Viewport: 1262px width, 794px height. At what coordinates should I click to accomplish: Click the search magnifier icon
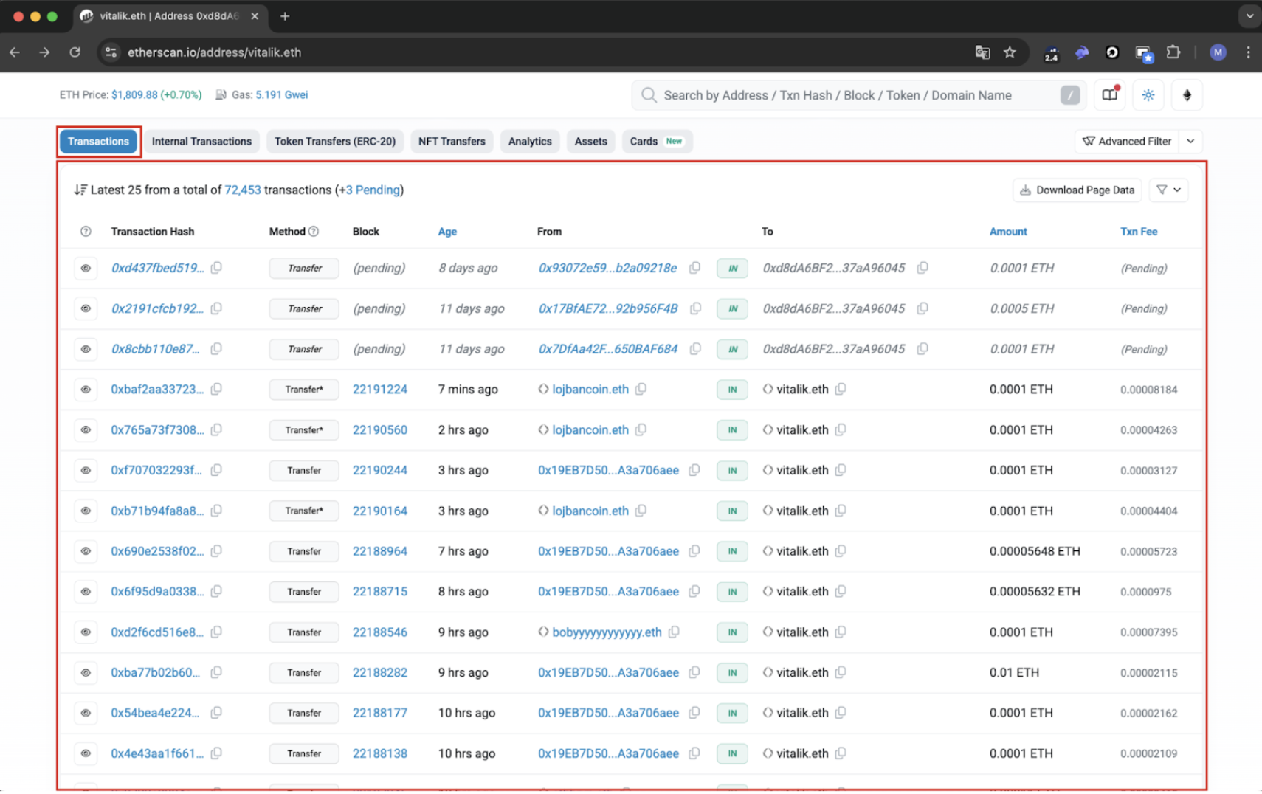(x=649, y=95)
